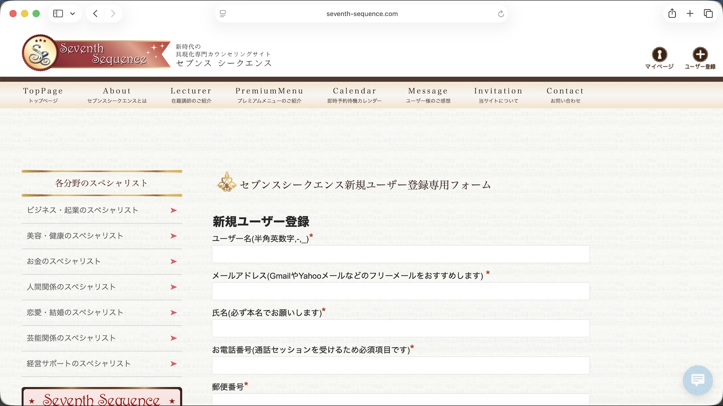723x406 pixels.
Task: Open Safari tab overview icon
Action: pyautogui.click(x=708, y=14)
